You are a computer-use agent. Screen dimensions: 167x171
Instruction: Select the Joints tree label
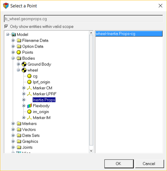pos(27,147)
